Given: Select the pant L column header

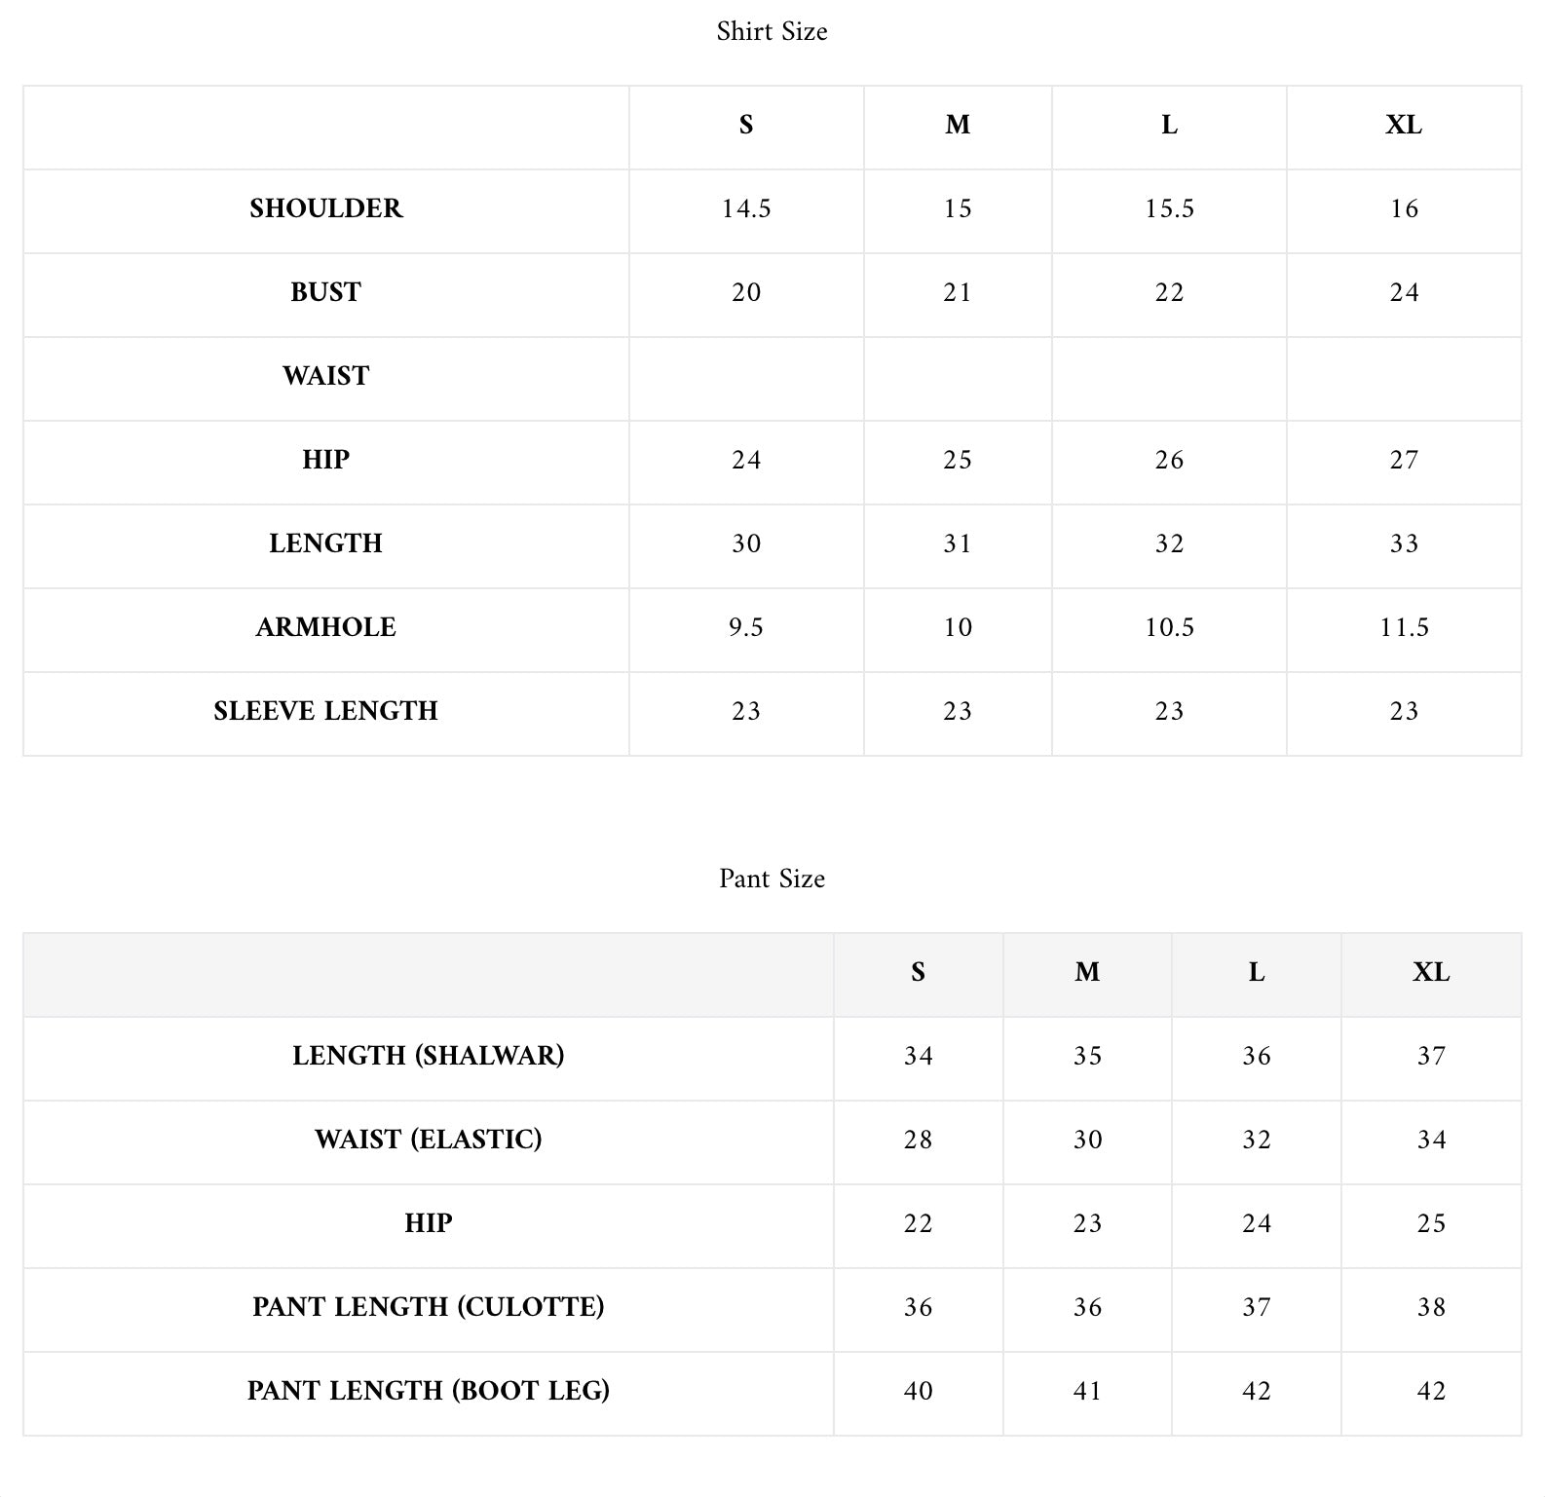Looking at the screenshot, I should tap(1257, 972).
